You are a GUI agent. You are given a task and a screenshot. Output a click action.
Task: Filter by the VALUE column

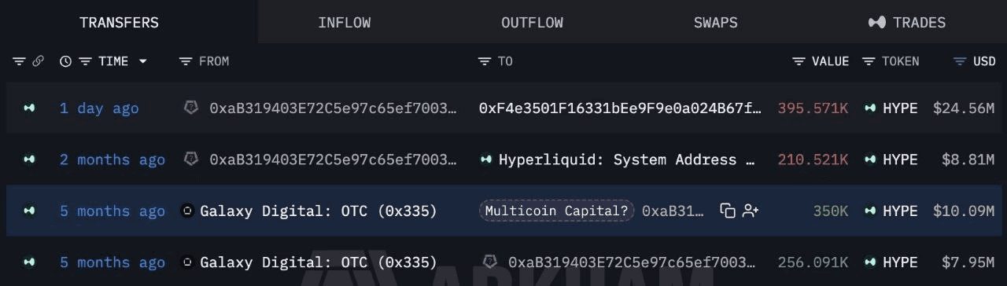tap(799, 61)
